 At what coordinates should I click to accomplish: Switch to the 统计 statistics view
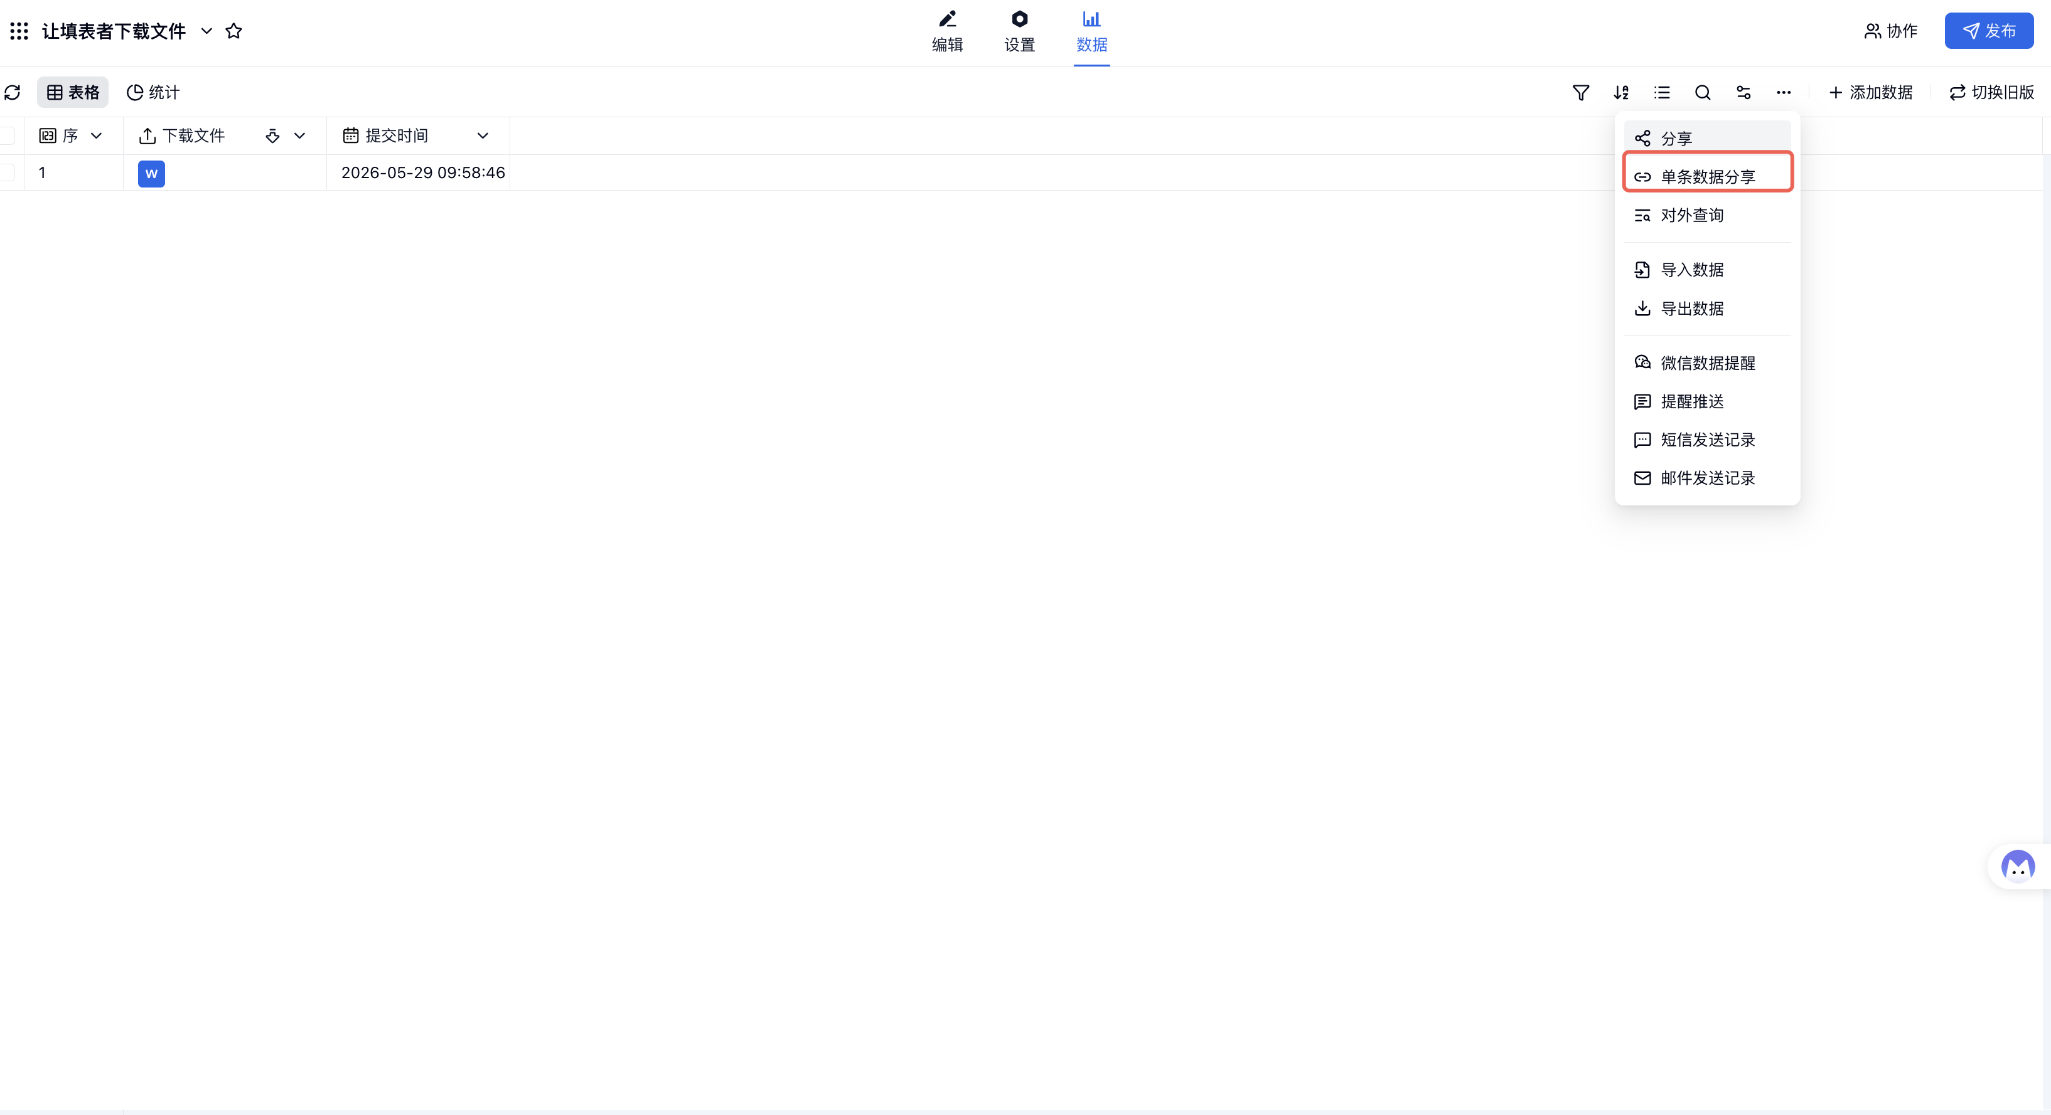click(x=153, y=92)
